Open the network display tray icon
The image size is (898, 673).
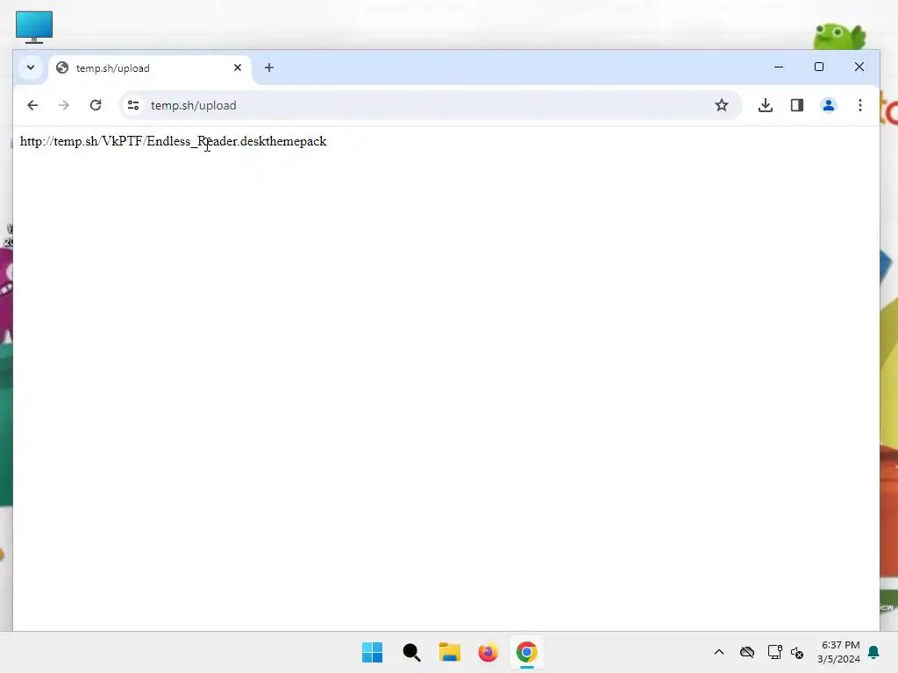click(775, 652)
